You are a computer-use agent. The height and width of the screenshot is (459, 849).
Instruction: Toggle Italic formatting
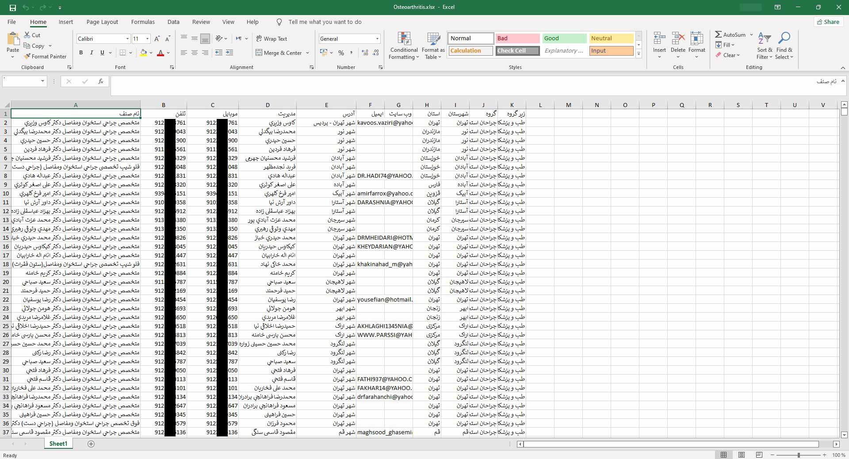pyautogui.click(x=92, y=53)
